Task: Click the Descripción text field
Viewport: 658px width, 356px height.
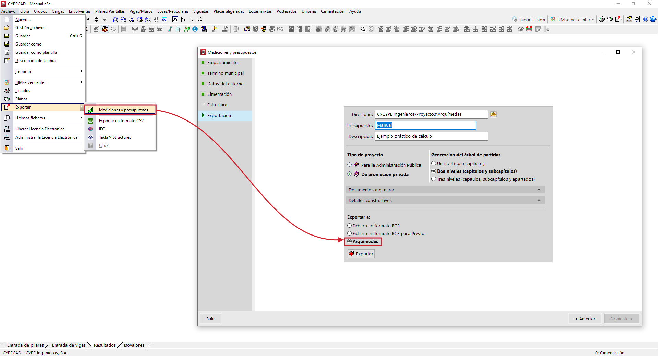Action: click(431, 136)
